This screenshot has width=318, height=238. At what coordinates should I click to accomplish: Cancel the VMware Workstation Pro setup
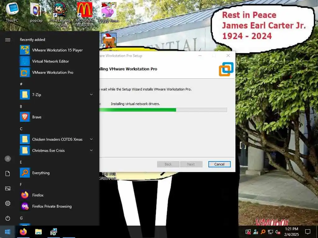pyautogui.click(x=220, y=164)
